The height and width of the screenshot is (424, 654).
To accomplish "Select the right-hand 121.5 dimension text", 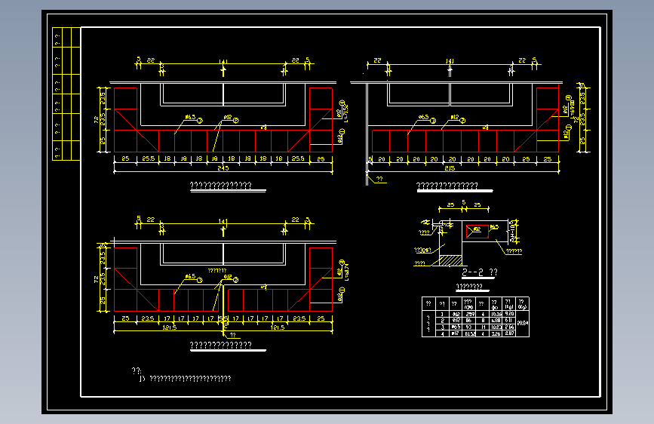I will [278, 327].
